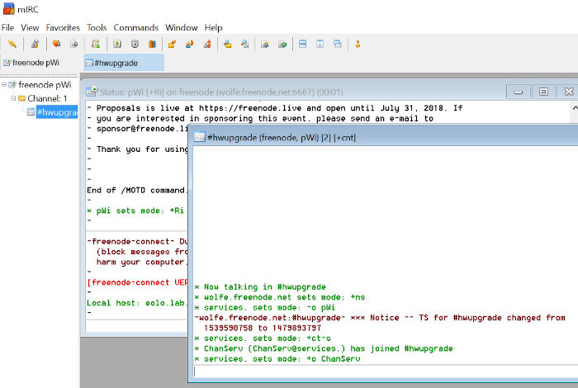Minimize the Status window

(x=519, y=92)
